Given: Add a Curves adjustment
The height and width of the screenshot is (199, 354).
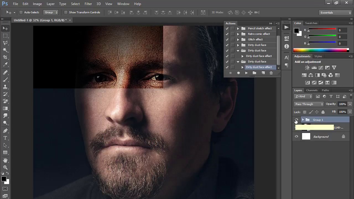Looking at the screenshot, I should point(321,68).
